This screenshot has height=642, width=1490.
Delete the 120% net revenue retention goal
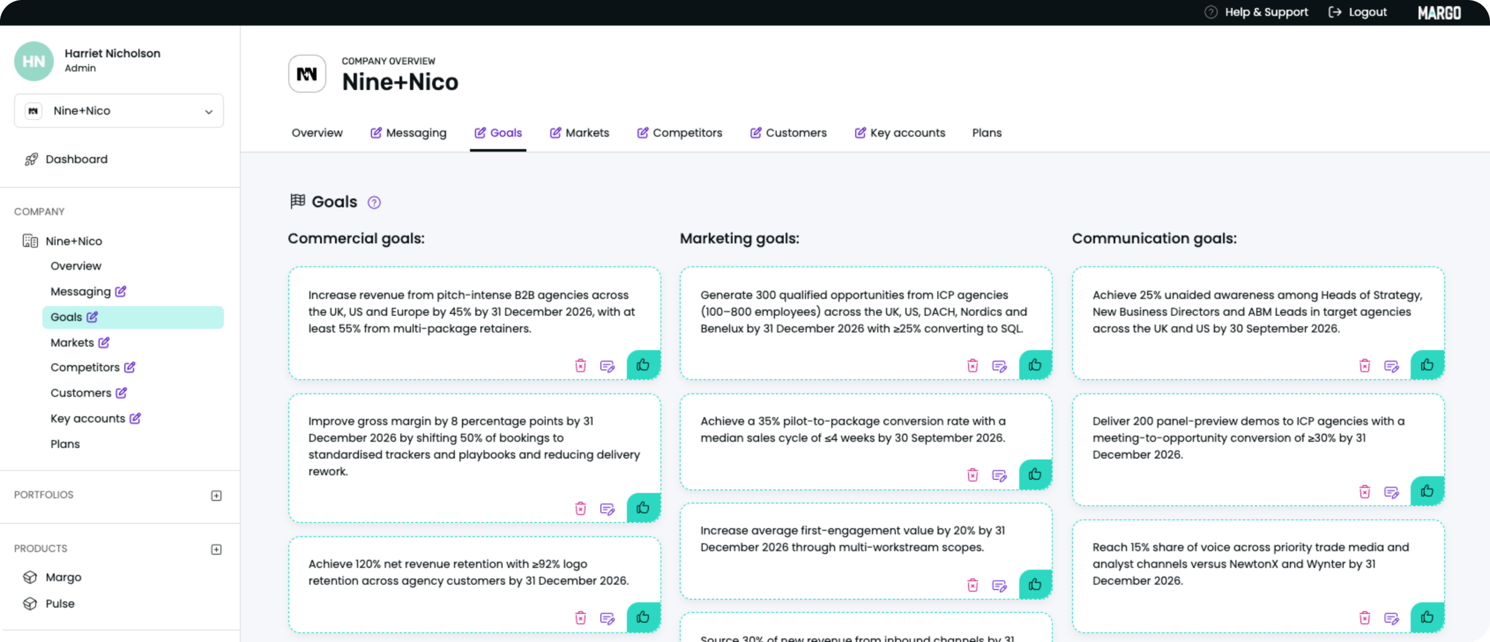(580, 618)
